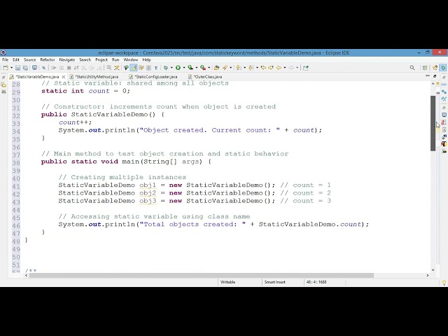Click the green Run button icon
Image resolution: width=448 pixels, height=336 pixels.
(x=178, y=68)
